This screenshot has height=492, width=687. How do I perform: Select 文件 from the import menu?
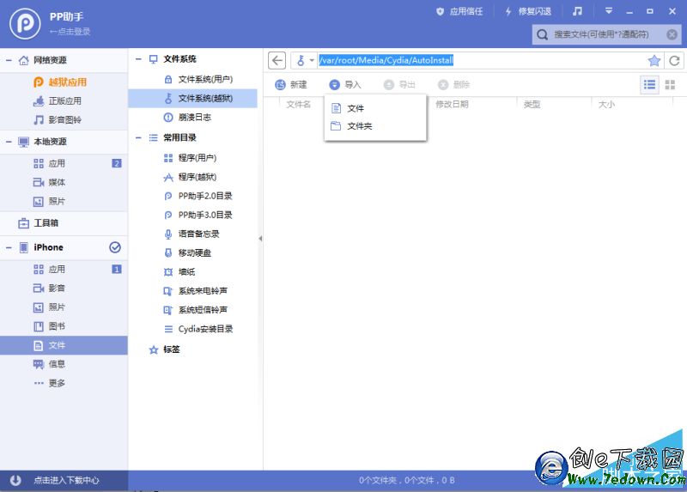coord(356,108)
